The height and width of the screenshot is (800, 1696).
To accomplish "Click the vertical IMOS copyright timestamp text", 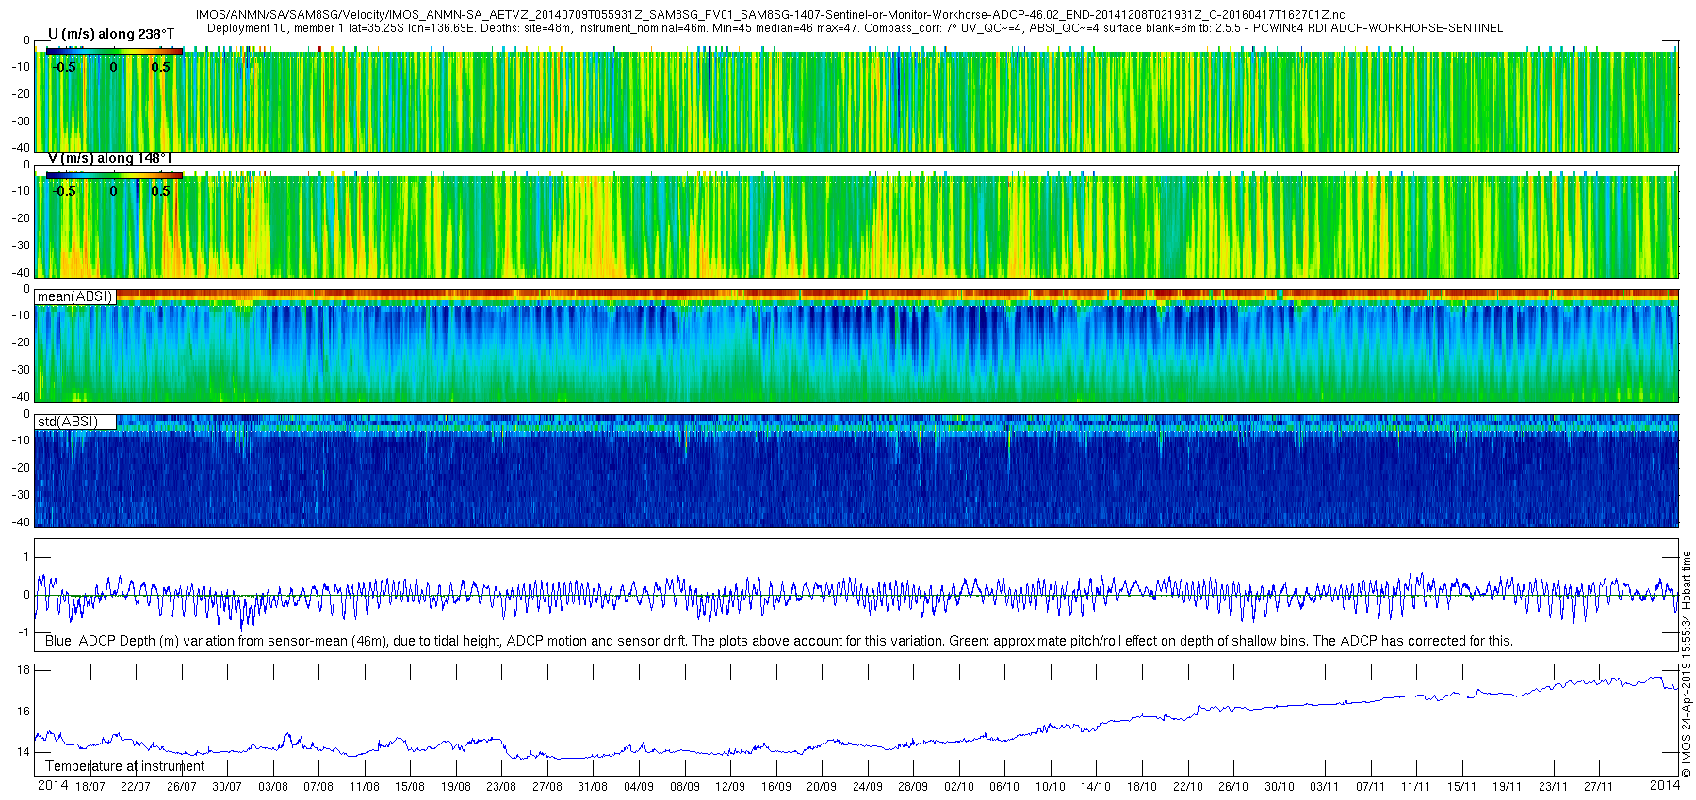I will [x=1687, y=664].
